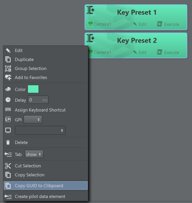Click the heart Add to Favorites icon
192x203 pixels.
tap(8, 77)
